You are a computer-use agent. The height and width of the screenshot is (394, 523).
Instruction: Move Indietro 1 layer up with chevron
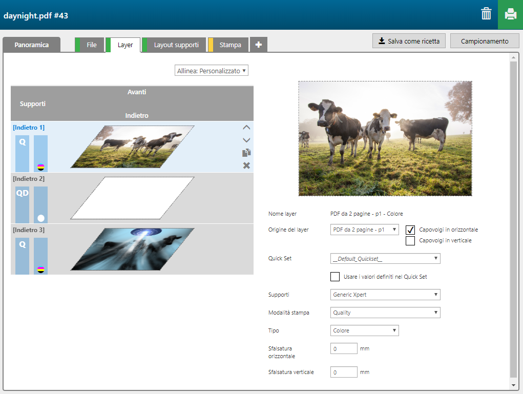point(246,128)
